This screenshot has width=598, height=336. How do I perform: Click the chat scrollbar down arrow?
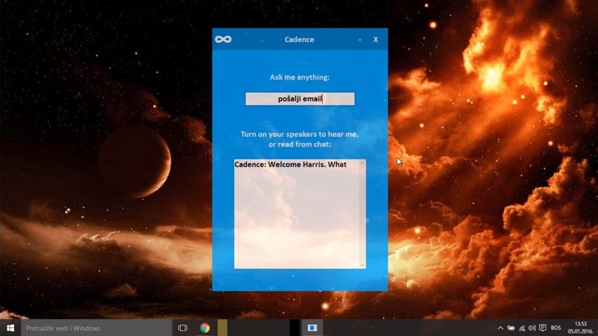pos(363,264)
